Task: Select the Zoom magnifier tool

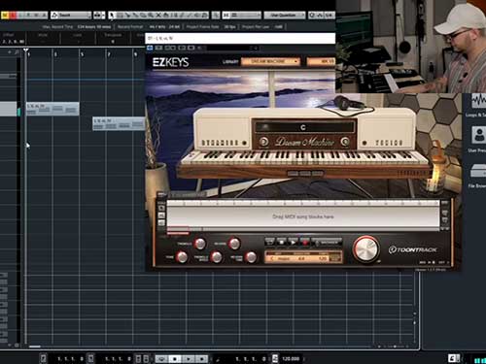Action: (x=151, y=15)
